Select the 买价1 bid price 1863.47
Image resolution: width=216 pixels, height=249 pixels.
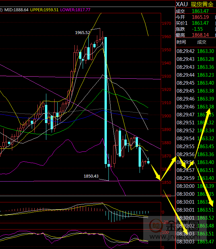(200, 23)
